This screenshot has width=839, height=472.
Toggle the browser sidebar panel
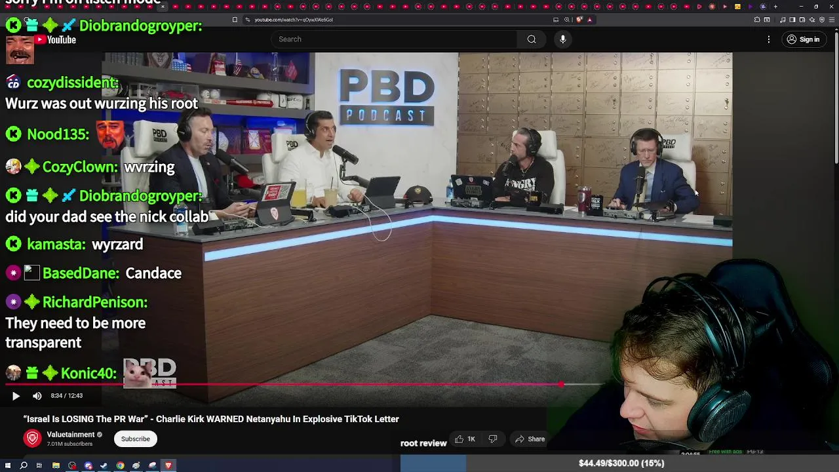click(x=792, y=20)
